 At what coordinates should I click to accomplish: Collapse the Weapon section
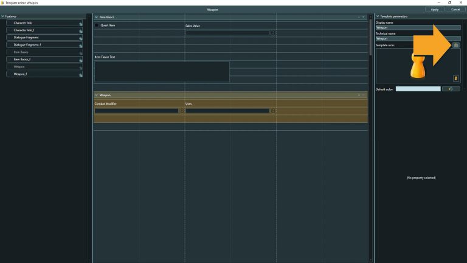[96, 95]
